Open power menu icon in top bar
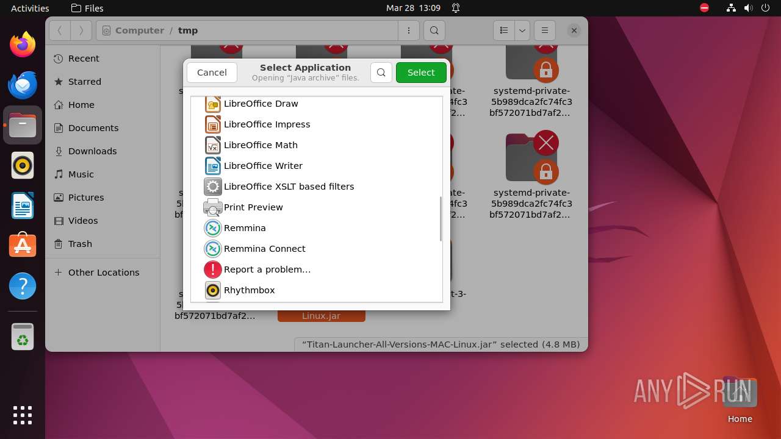Image resolution: width=781 pixels, height=439 pixels. [766, 9]
